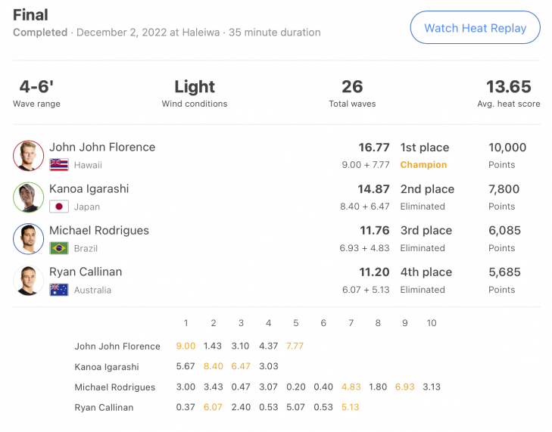Open the Ryan Callinan name link

pyautogui.click(x=86, y=272)
